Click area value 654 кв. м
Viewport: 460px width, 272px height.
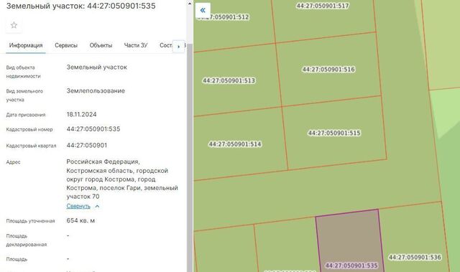80,221
